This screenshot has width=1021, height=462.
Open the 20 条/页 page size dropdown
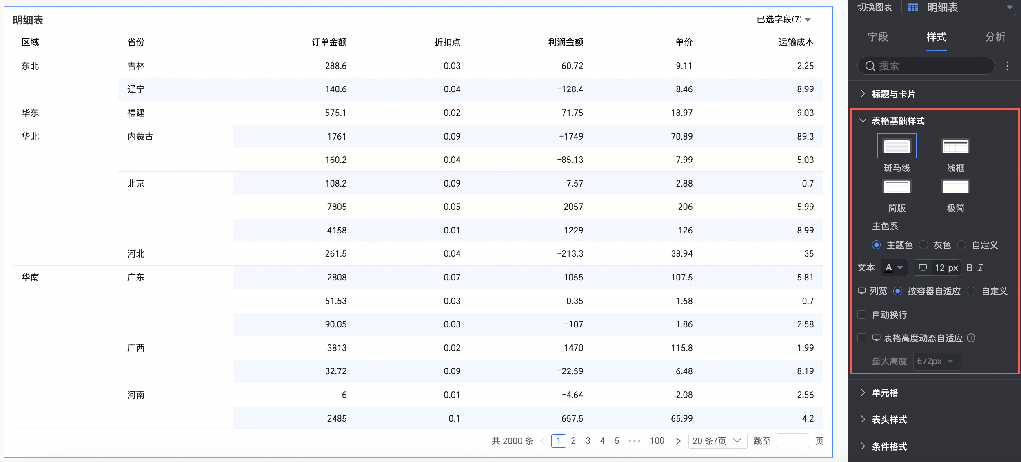(717, 441)
